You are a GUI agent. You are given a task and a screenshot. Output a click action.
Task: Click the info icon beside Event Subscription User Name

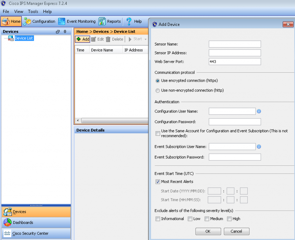pyautogui.click(x=259, y=147)
